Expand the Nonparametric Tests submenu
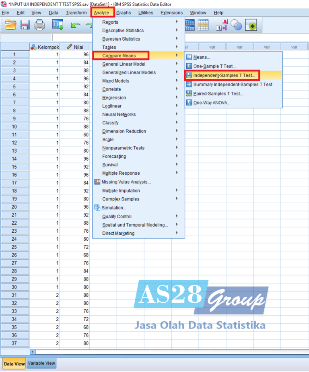Screen dimensions: 309x372 [x=123, y=148]
